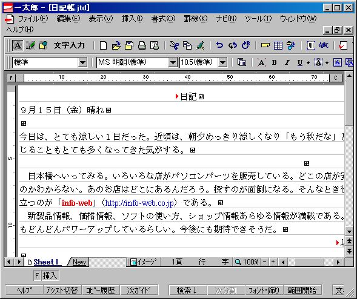The height and width of the screenshot is (299, 357).
Task: Toggle bold formatting
Action: (x=275, y=62)
